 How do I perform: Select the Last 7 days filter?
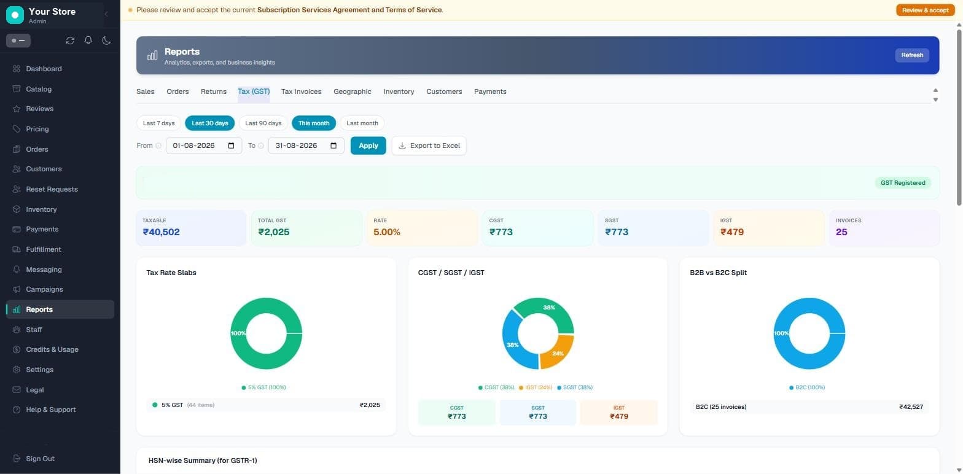pyautogui.click(x=159, y=123)
